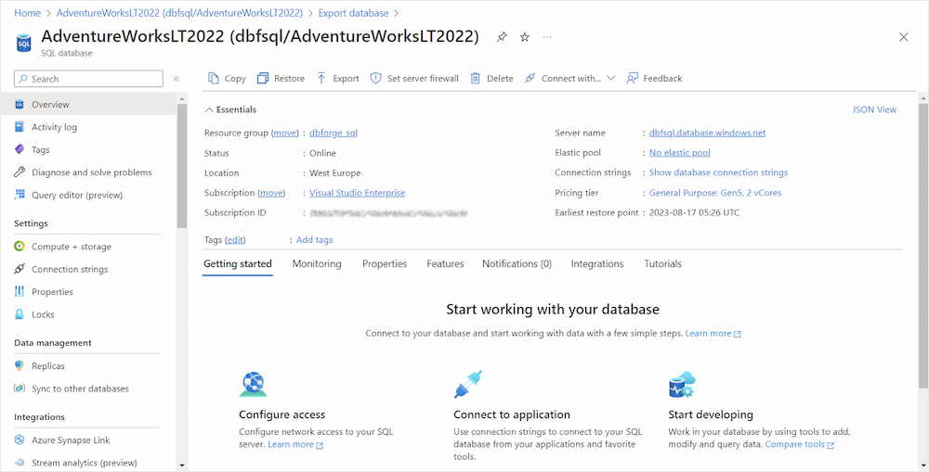Click Show database connection strings
929x472 pixels.
click(719, 172)
